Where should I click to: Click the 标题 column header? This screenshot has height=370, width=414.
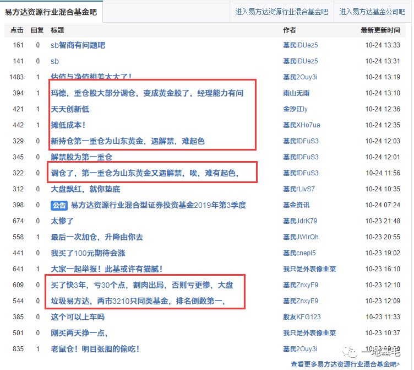[x=57, y=30]
